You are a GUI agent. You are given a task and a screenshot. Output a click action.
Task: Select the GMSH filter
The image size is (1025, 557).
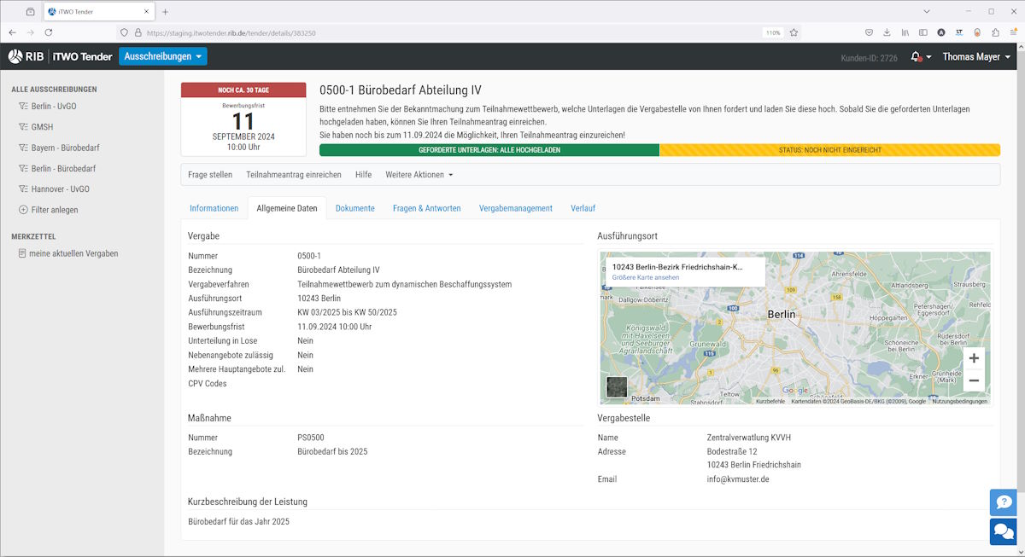(42, 127)
